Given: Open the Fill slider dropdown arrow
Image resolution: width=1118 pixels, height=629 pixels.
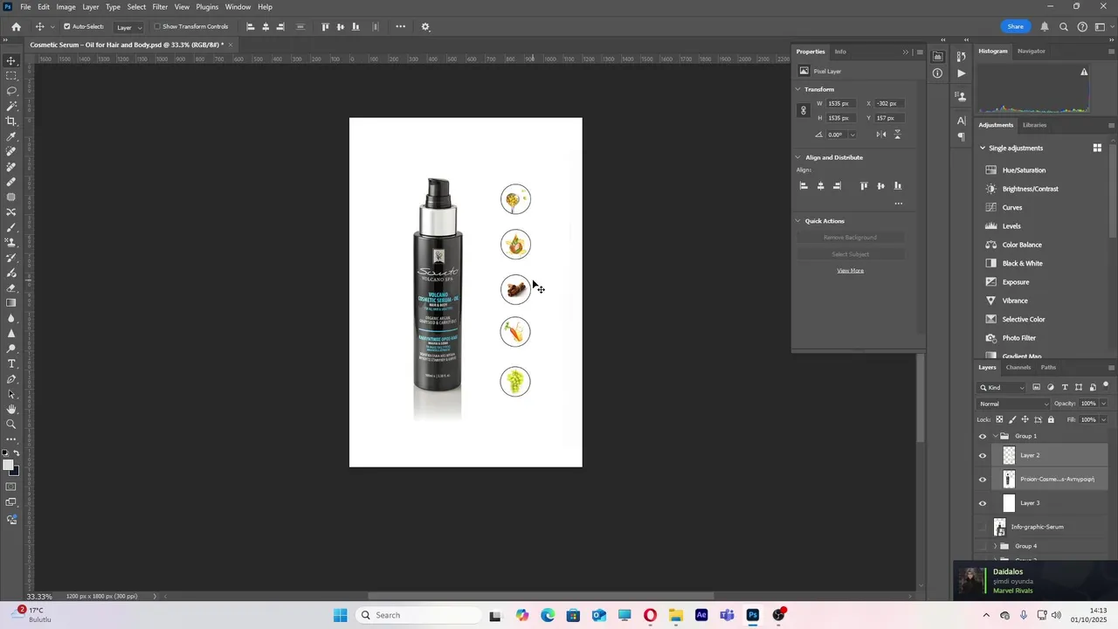Looking at the screenshot, I should 1103,419.
